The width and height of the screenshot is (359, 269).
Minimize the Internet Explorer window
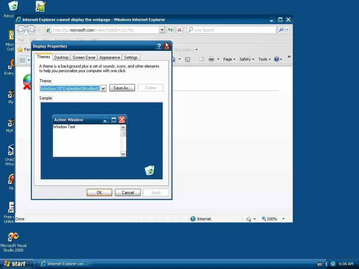pyautogui.click(x=272, y=20)
